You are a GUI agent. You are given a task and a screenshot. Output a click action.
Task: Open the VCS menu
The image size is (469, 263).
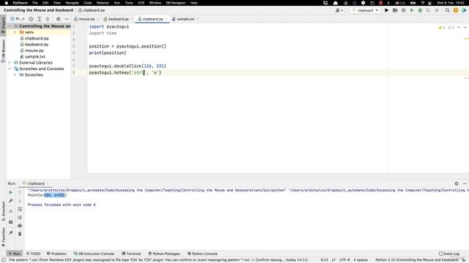point(141,3)
